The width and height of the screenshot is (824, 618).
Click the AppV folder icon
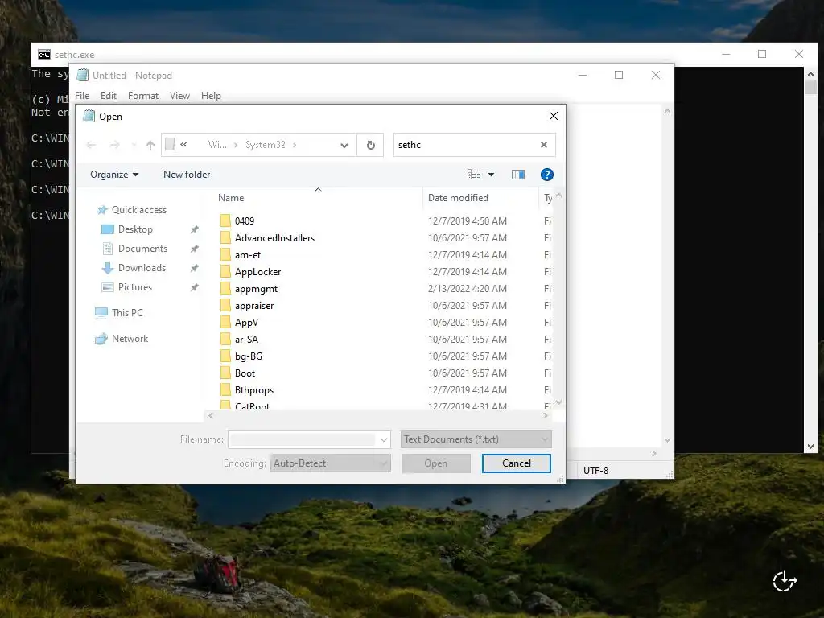(x=225, y=322)
